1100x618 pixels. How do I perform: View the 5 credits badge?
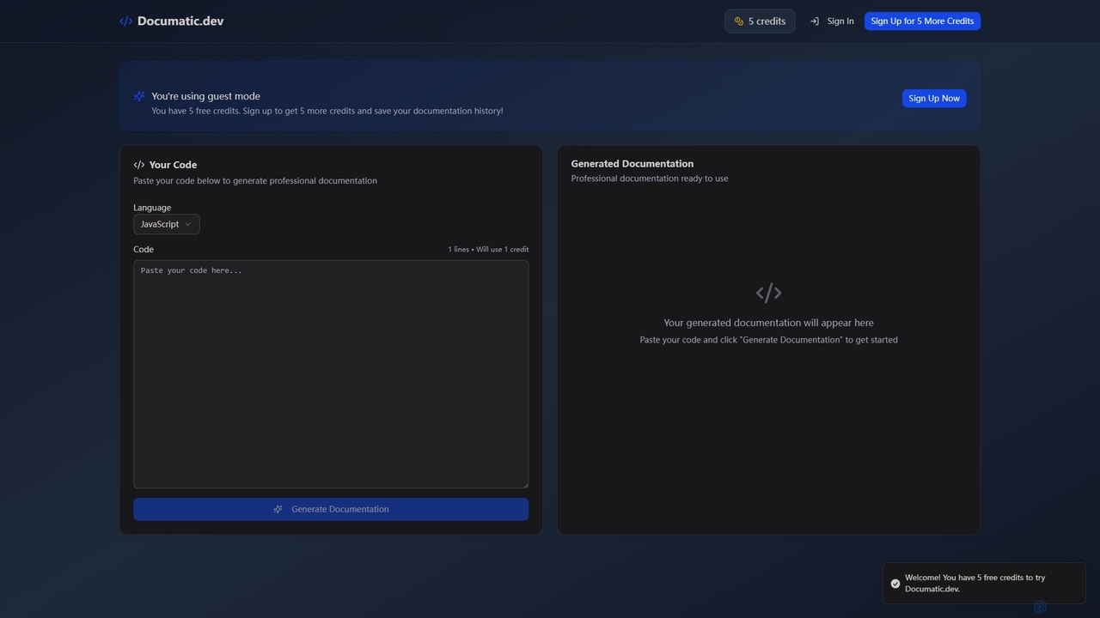760,21
